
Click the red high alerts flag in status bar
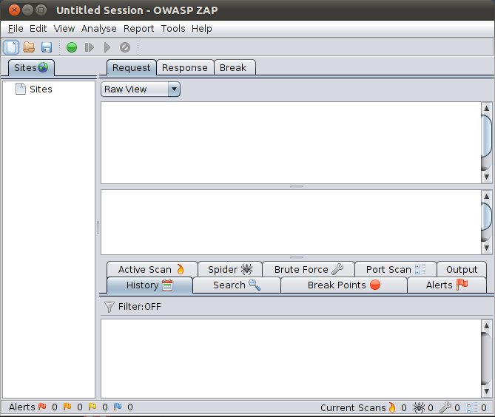pos(42,407)
